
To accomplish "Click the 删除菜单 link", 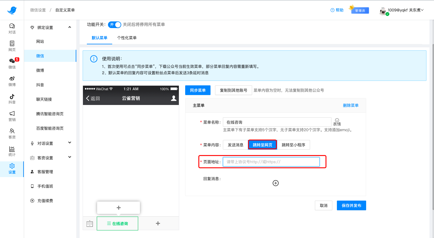I will pos(351,105).
